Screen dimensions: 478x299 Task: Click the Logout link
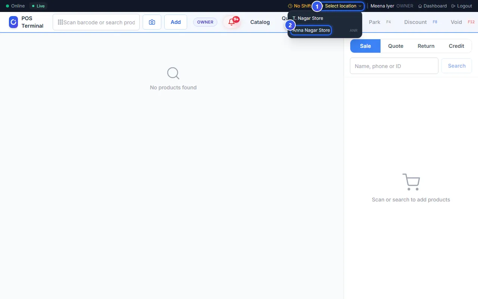[x=462, y=6]
